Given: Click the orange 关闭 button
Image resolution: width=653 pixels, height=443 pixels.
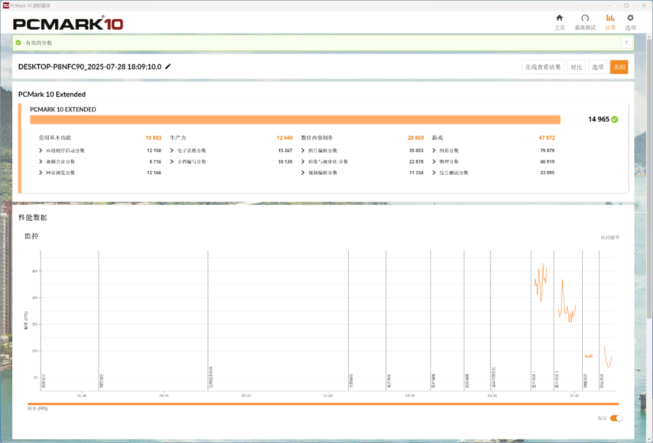Looking at the screenshot, I should [x=619, y=67].
